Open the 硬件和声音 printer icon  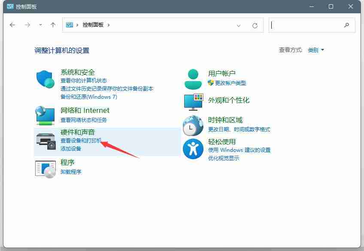point(45,140)
